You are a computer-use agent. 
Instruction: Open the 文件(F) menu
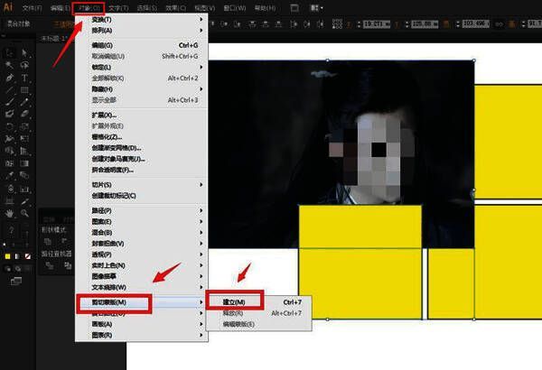(32, 8)
